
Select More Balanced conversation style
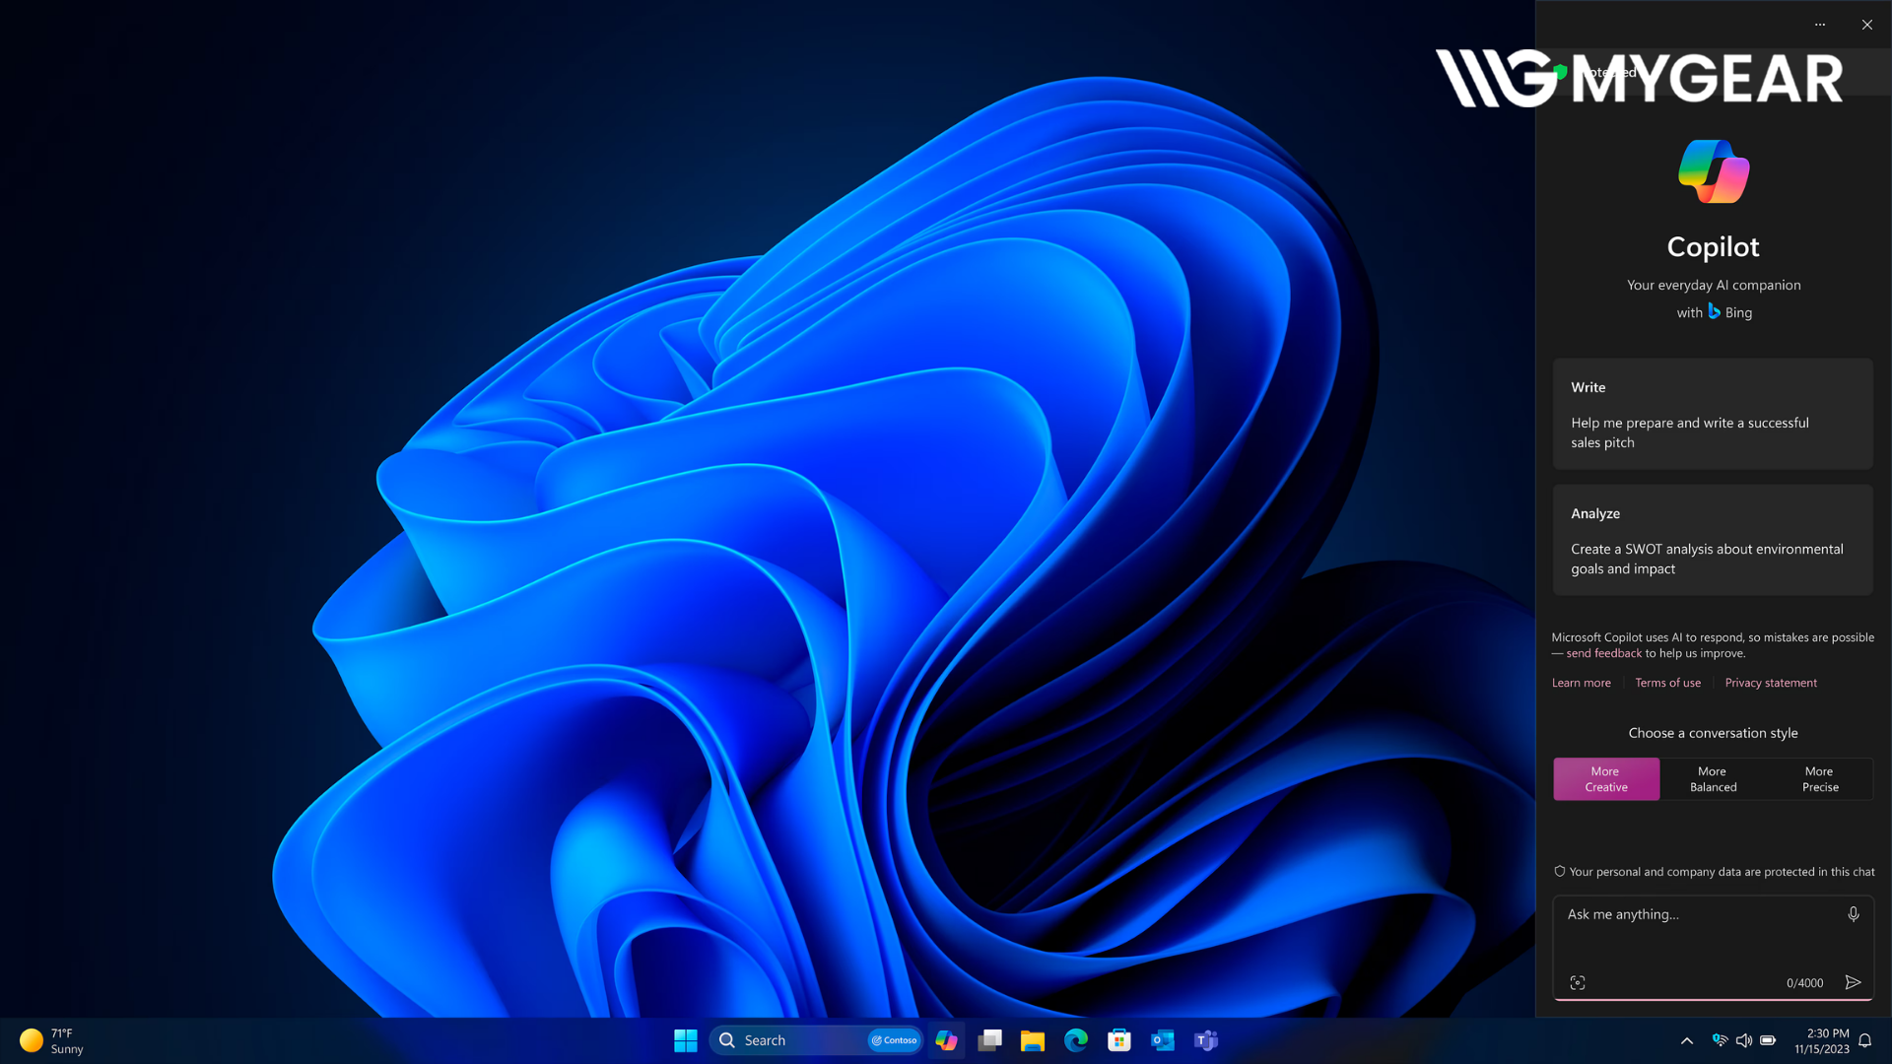tap(1713, 779)
